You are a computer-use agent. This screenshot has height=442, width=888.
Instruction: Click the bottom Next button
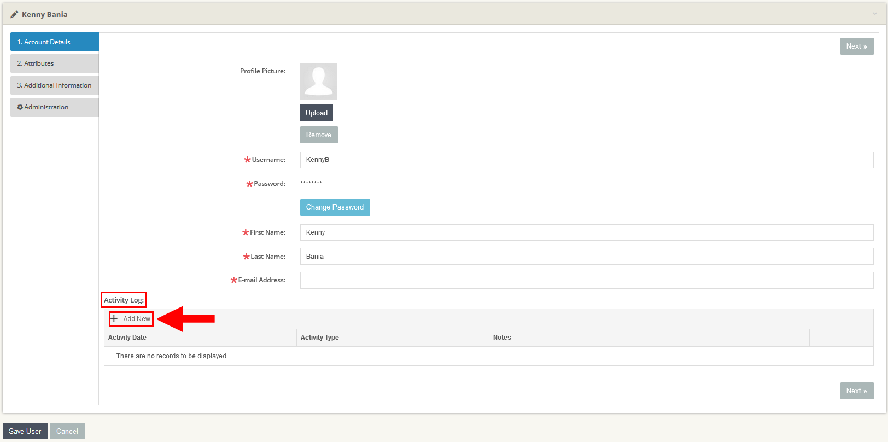[857, 391]
